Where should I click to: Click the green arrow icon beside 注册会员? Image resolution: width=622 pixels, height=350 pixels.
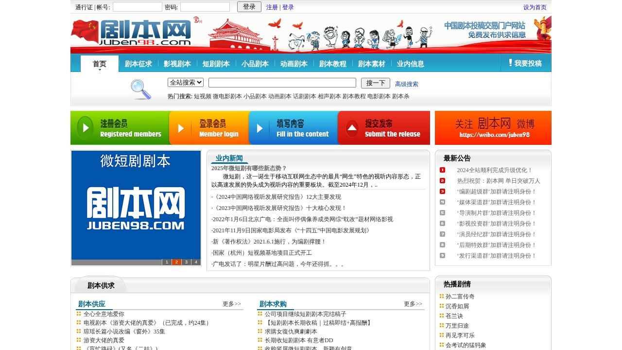86,127
